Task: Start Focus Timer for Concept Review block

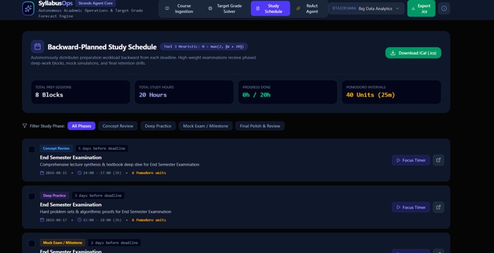Action: (x=411, y=160)
